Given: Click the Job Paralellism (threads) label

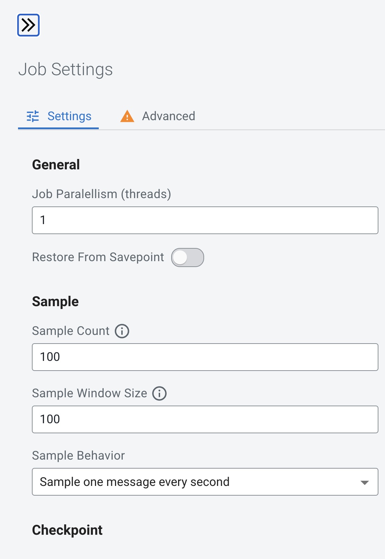Looking at the screenshot, I should click(102, 194).
